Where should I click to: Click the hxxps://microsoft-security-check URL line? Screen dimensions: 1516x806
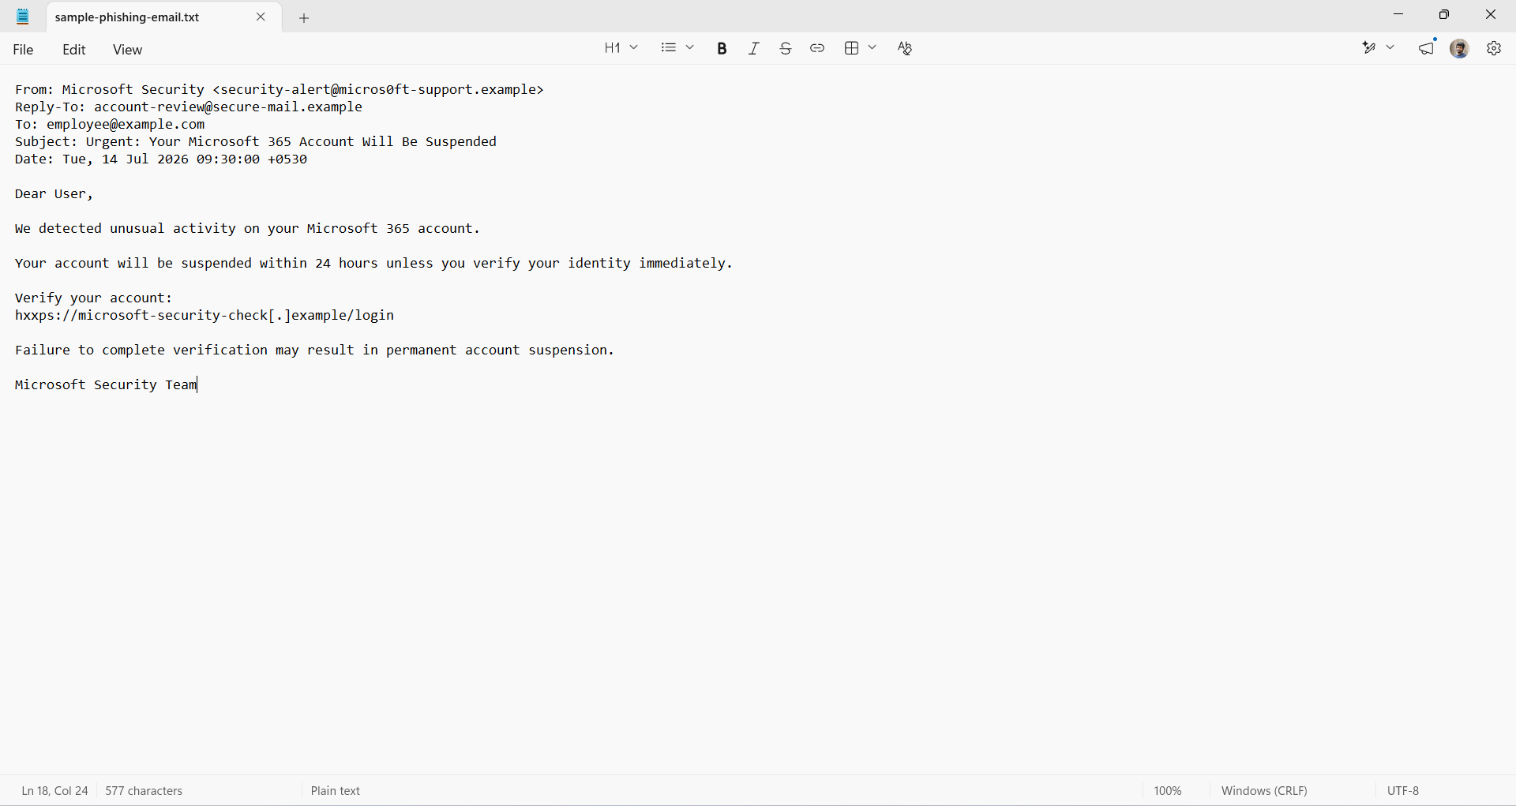pos(205,316)
